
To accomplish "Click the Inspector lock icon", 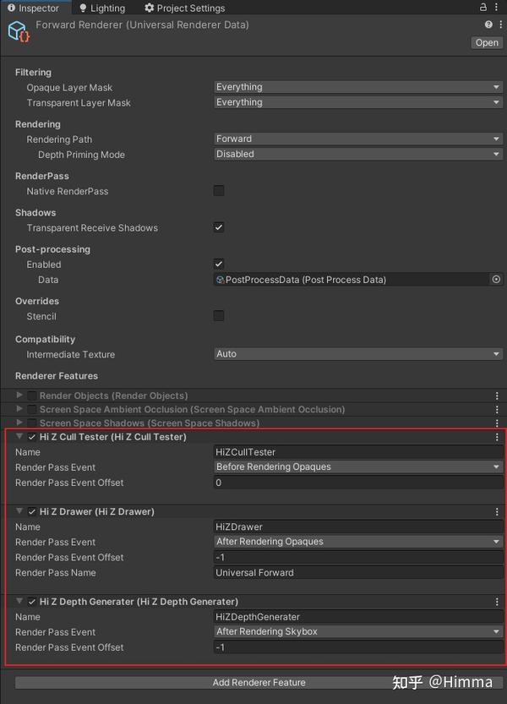I will [x=482, y=8].
